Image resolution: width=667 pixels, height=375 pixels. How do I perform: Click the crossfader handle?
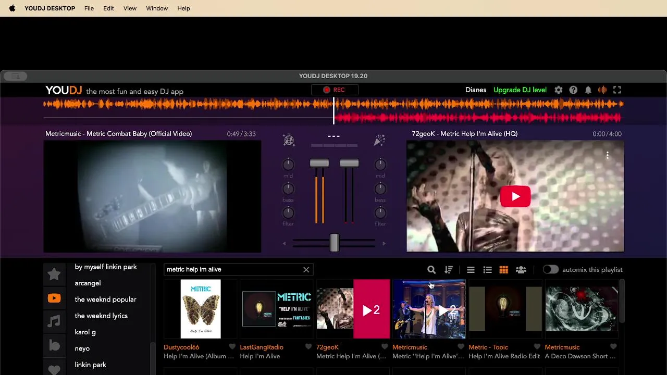coord(334,243)
